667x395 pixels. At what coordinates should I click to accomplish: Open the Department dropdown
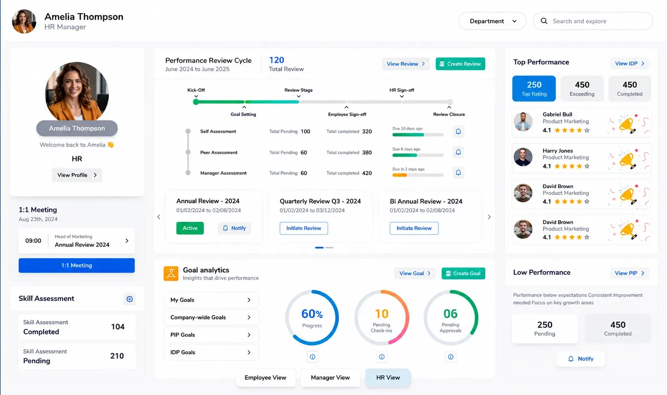click(492, 21)
